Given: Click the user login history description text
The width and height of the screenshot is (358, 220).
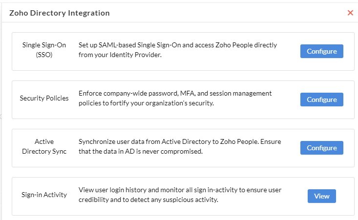Looking at the screenshot, I should (x=180, y=195).
